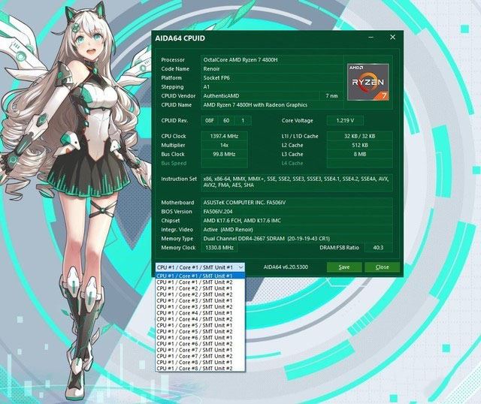Click the Instruction Set list text
The height and width of the screenshot is (404, 481).
point(296,182)
